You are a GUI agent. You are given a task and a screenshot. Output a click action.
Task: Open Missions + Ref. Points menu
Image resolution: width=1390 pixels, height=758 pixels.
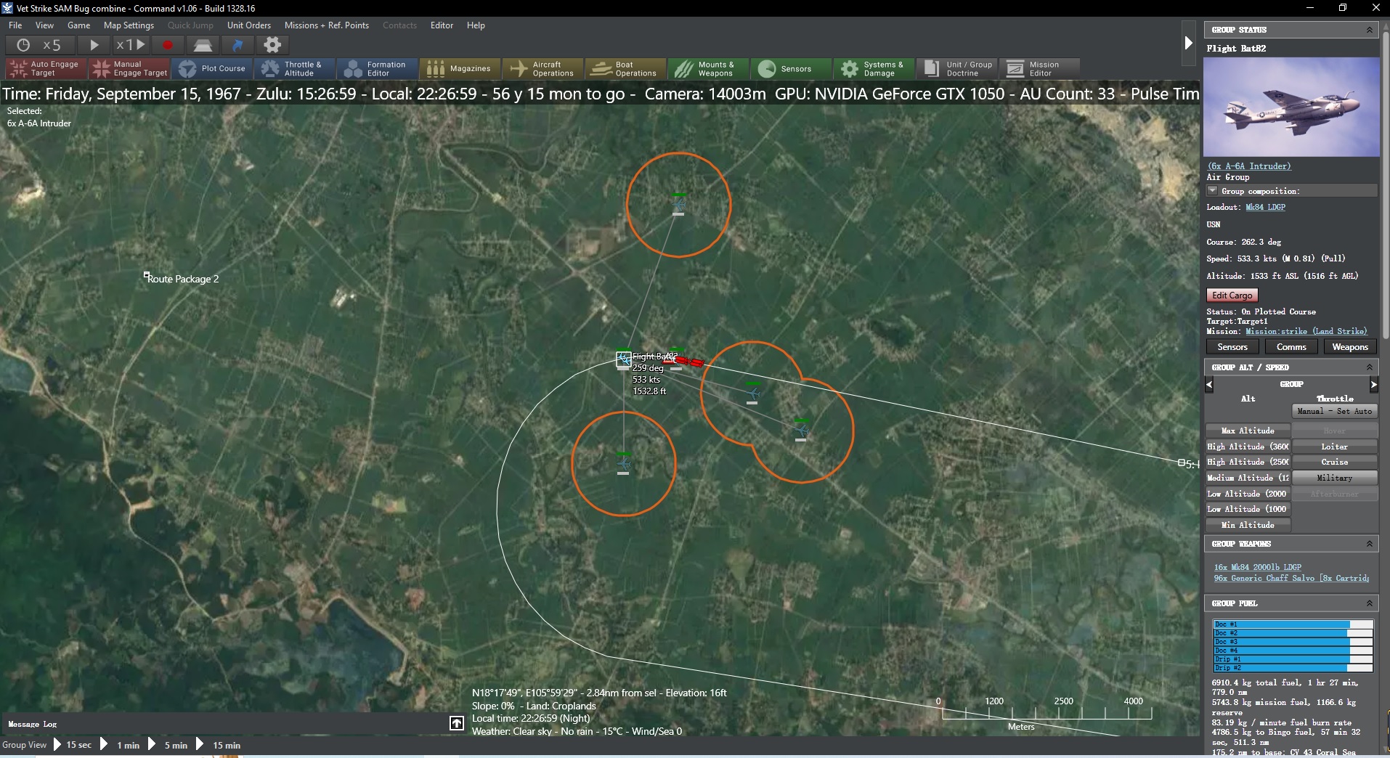327,25
